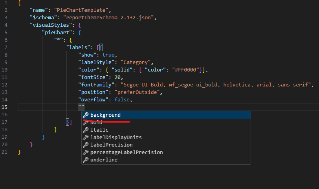Choose italic from the suggestion list
The width and height of the screenshot is (319, 189).
tap(166, 130)
